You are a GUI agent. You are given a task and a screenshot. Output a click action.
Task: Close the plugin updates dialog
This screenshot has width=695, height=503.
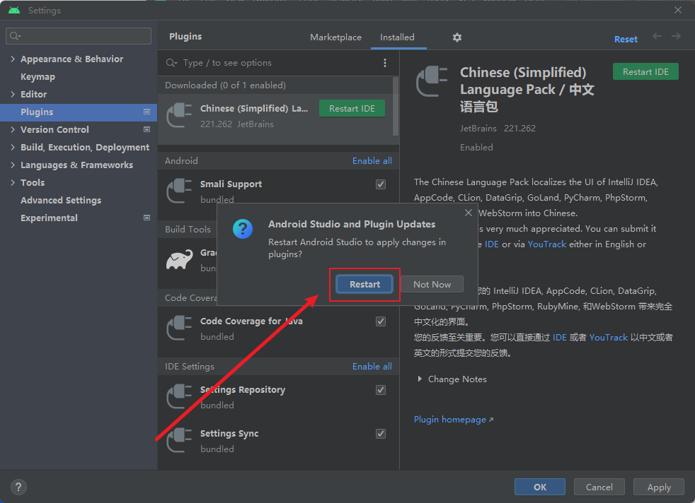tap(468, 213)
